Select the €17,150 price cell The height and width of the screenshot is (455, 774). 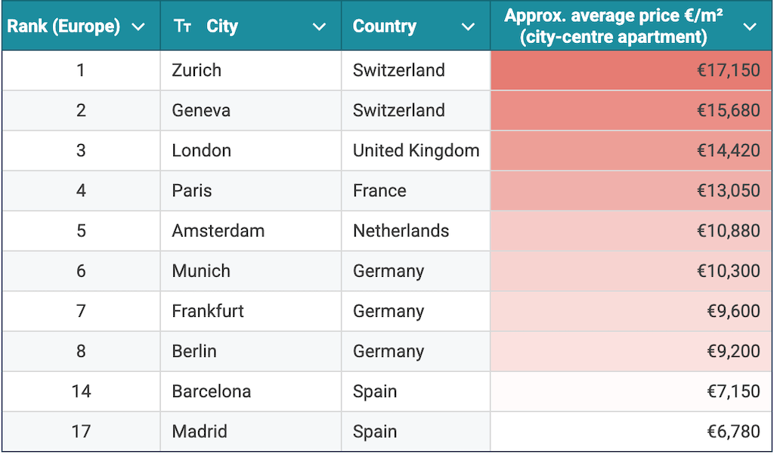(x=728, y=70)
